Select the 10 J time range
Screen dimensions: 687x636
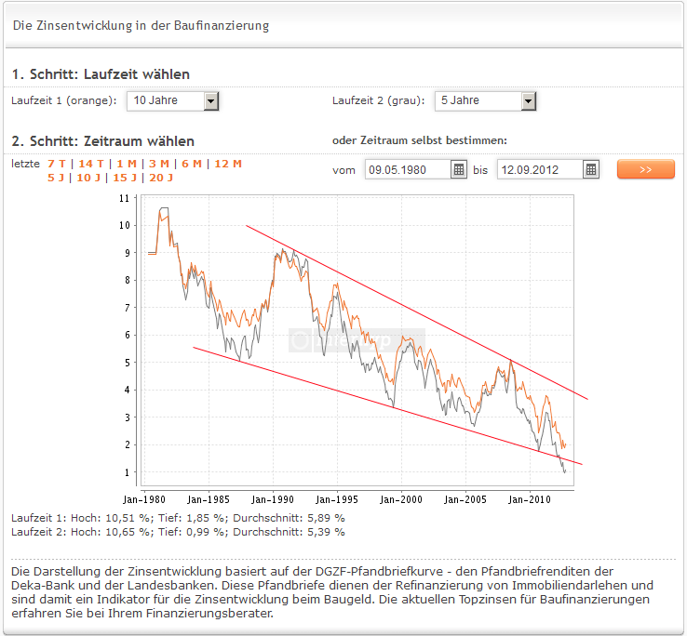(88, 178)
